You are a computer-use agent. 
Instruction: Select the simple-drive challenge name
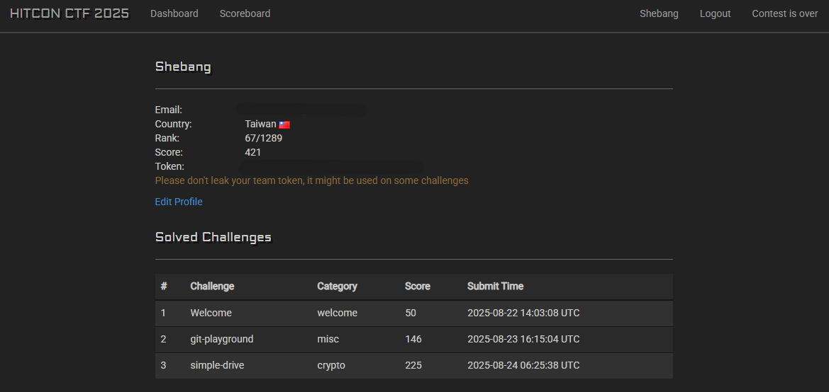pyautogui.click(x=217, y=365)
